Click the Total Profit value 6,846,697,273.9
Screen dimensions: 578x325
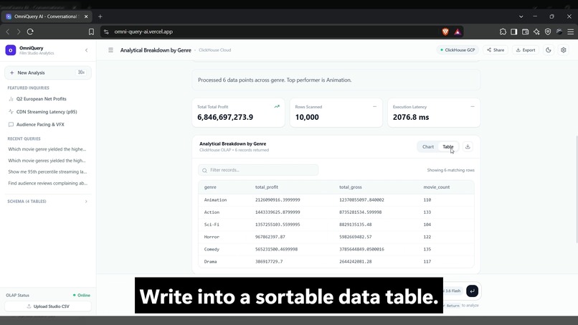coord(225,118)
